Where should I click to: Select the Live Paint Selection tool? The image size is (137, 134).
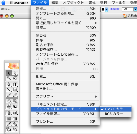(x=15, y=129)
